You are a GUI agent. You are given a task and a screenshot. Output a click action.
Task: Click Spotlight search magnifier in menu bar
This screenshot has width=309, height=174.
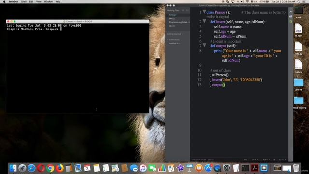coord(299,2)
